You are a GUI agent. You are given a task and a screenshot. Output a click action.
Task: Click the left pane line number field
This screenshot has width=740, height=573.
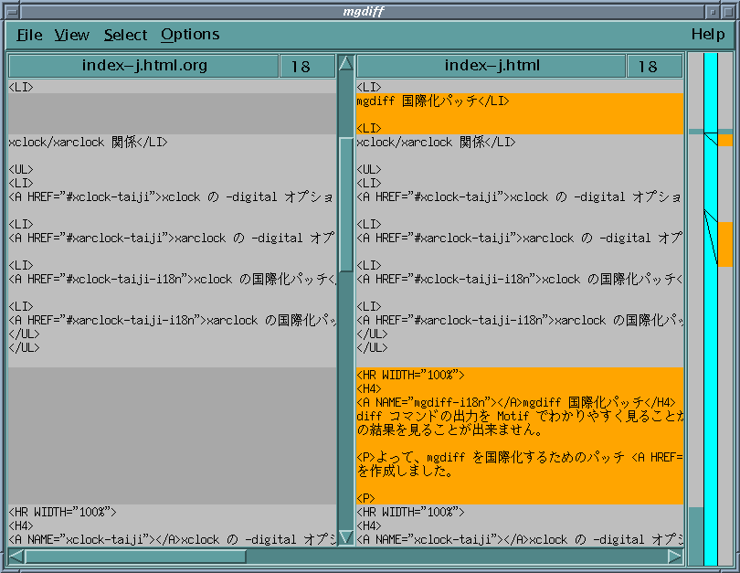point(301,67)
